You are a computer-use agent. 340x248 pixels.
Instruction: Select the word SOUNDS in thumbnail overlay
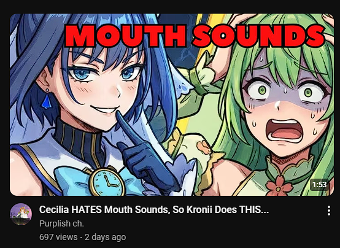pos(258,35)
